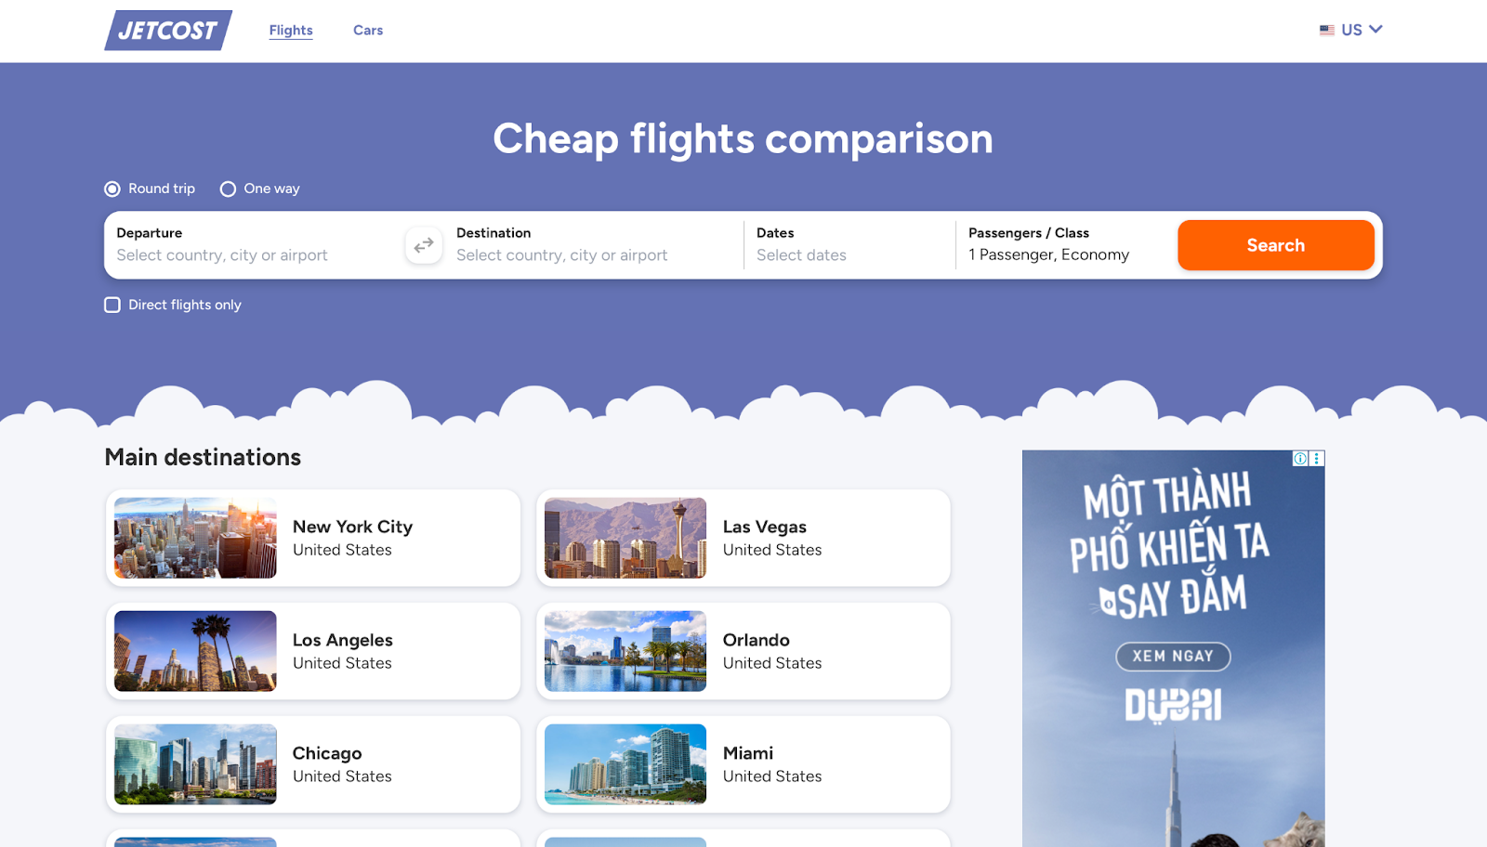Select the One way radio button
Image resolution: width=1487 pixels, height=847 pixels.
pyautogui.click(x=228, y=189)
